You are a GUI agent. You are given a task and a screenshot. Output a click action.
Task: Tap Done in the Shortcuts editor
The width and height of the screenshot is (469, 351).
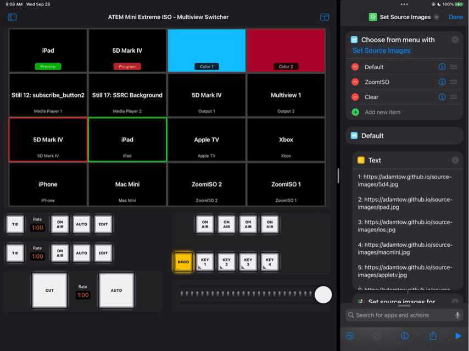pos(456,17)
